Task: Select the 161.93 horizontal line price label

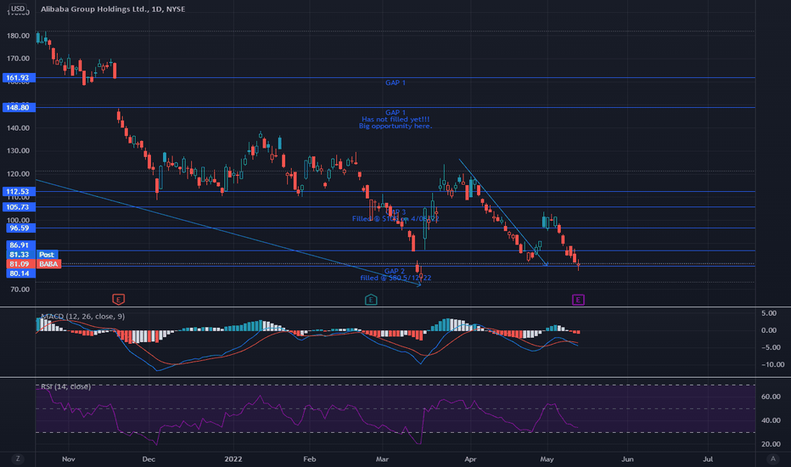Action: click(20, 78)
